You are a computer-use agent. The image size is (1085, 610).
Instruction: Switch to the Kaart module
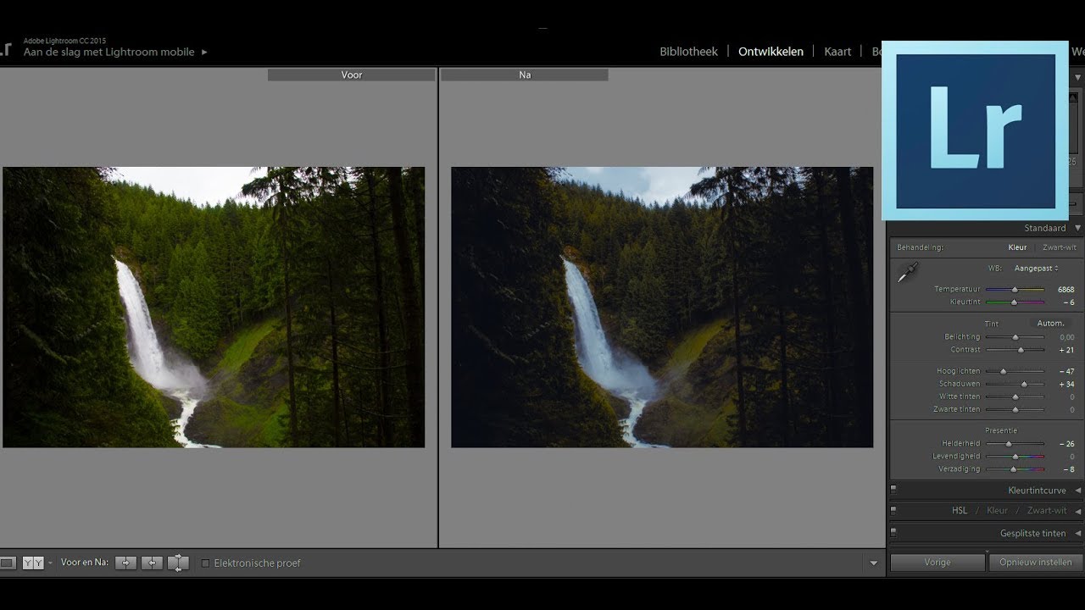pos(837,52)
